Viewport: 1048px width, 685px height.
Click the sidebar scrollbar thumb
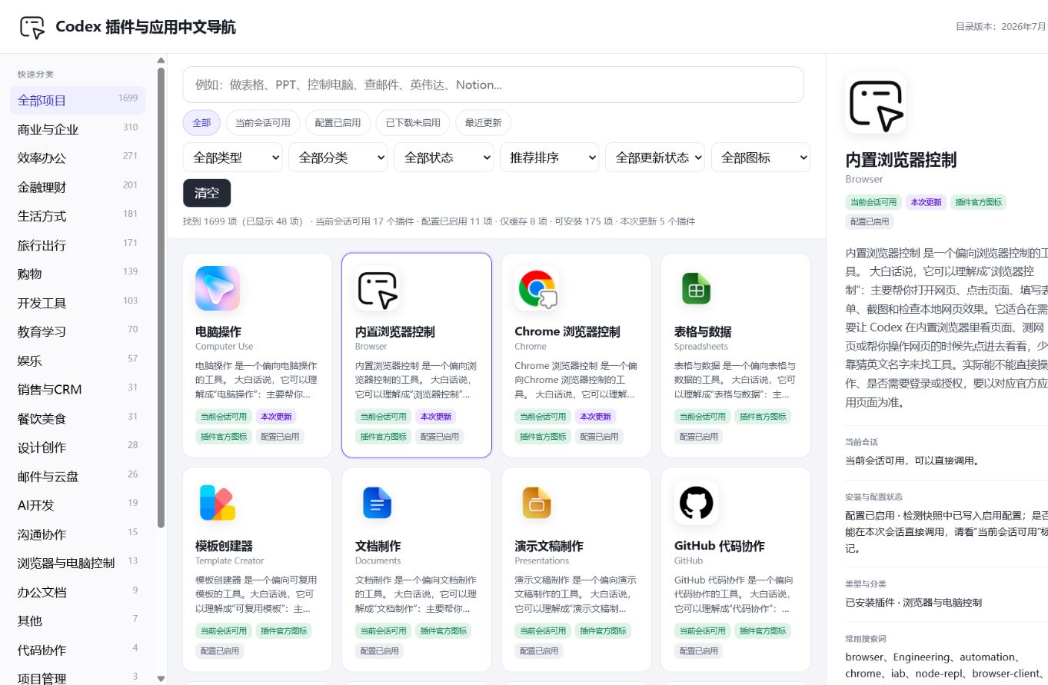click(x=161, y=298)
